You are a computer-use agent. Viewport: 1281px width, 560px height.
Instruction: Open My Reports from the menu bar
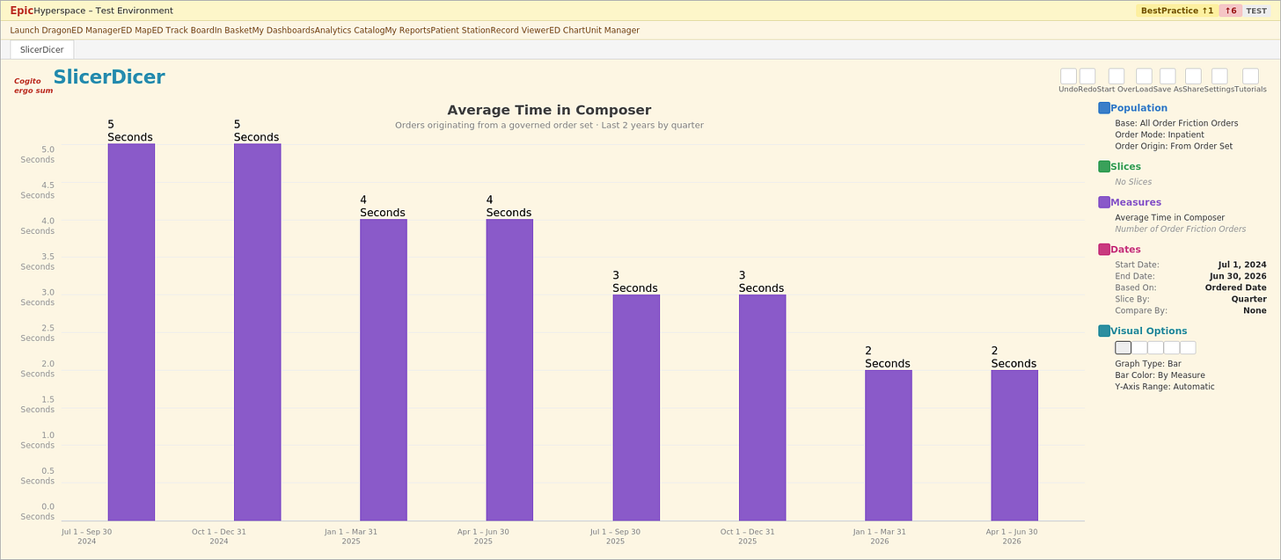tap(408, 30)
